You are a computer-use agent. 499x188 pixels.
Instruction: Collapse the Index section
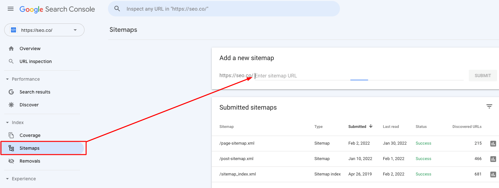pyautogui.click(x=7, y=122)
